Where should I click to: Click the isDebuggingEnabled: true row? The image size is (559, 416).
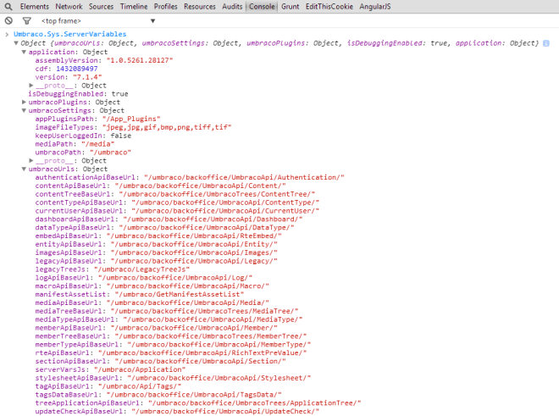pyautogui.click(x=78, y=94)
